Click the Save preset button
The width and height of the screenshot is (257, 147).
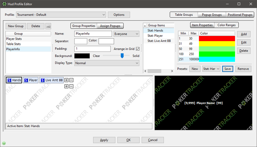point(228,69)
